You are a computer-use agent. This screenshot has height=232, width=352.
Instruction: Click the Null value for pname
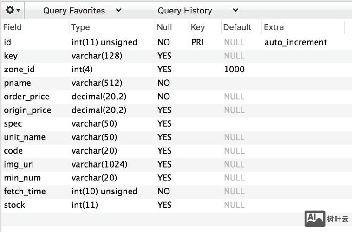click(x=164, y=83)
